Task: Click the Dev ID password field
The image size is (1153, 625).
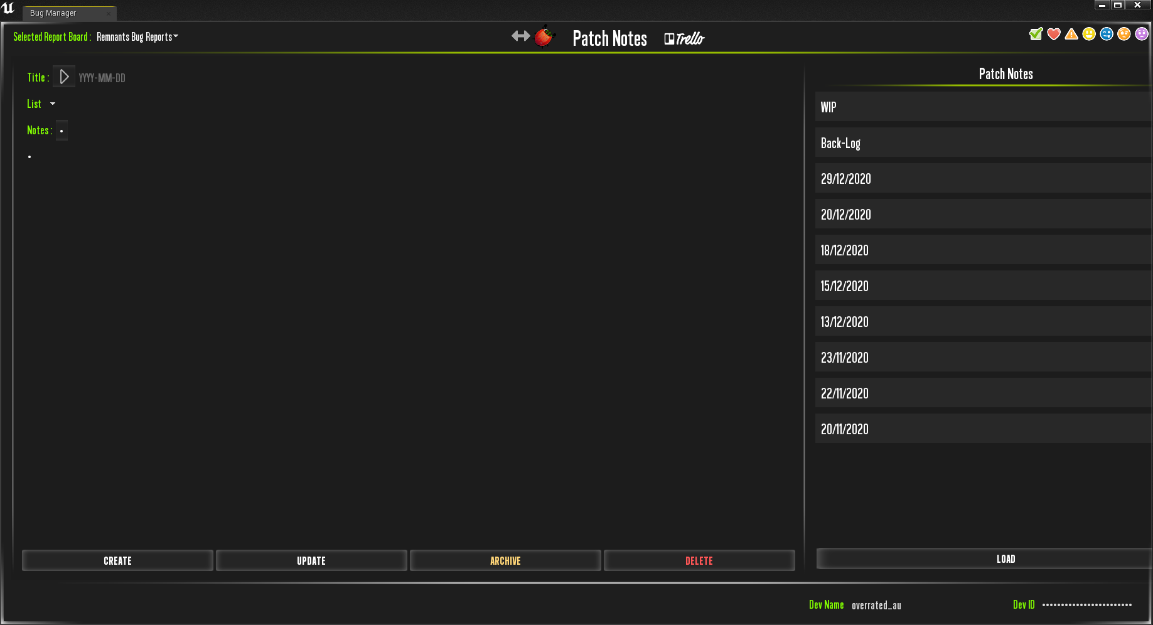Action: (1087, 605)
